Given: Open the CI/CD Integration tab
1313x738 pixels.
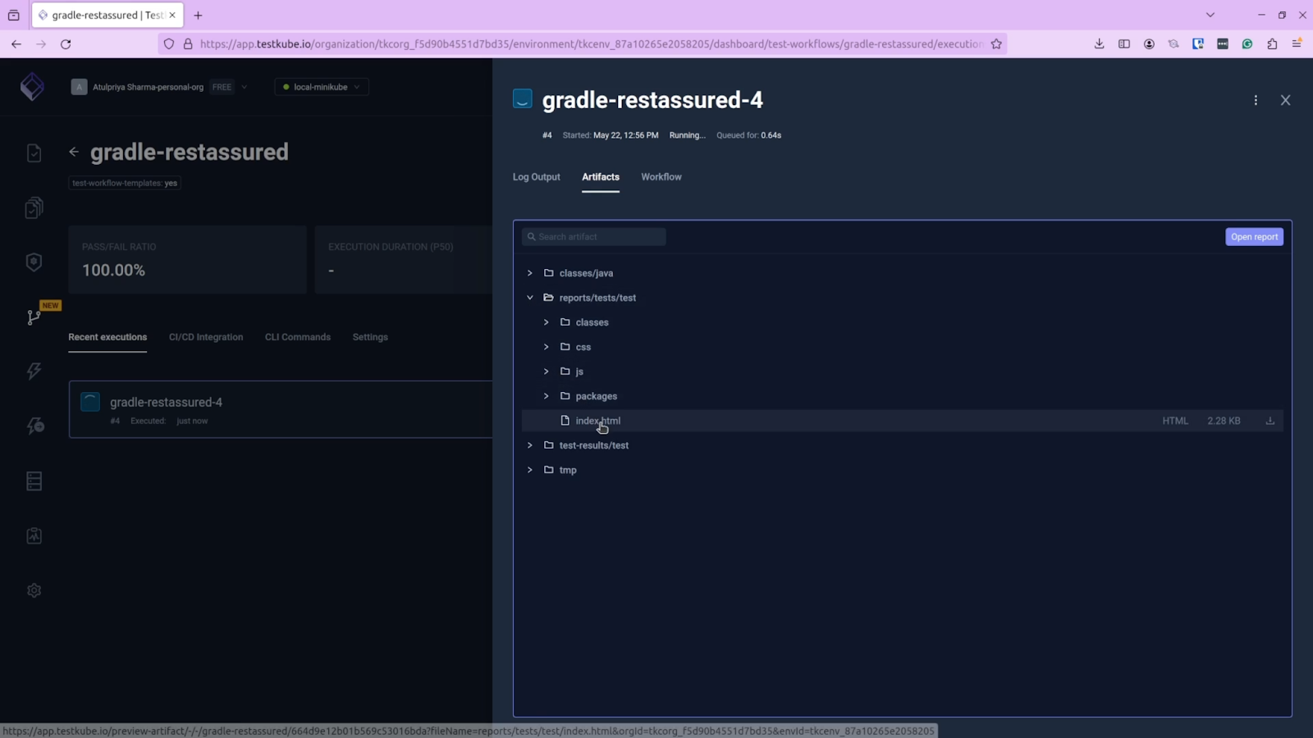Looking at the screenshot, I should click(x=206, y=337).
